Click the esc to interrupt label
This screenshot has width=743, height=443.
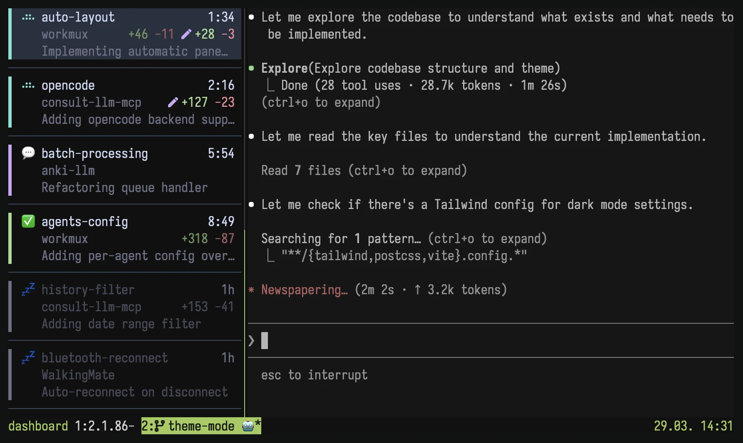click(314, 374)
